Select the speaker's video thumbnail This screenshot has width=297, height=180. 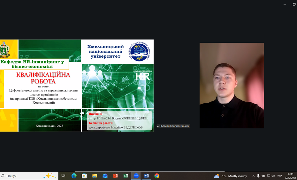tap(232, 85)
